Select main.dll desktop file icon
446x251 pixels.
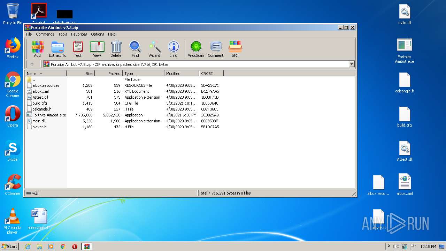pyautogui.click(x=405, y=15)
